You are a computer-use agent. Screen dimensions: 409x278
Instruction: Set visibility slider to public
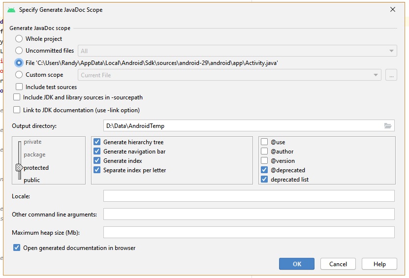[32, 180]
